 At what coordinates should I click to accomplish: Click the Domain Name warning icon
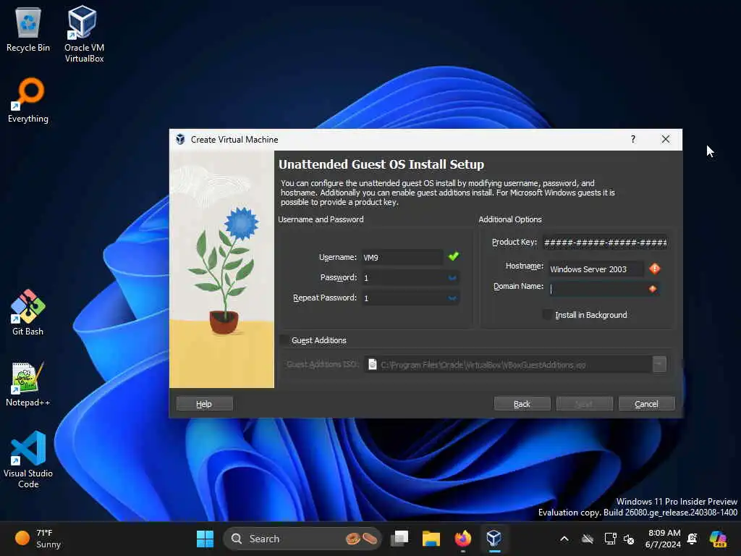[653, 289]
